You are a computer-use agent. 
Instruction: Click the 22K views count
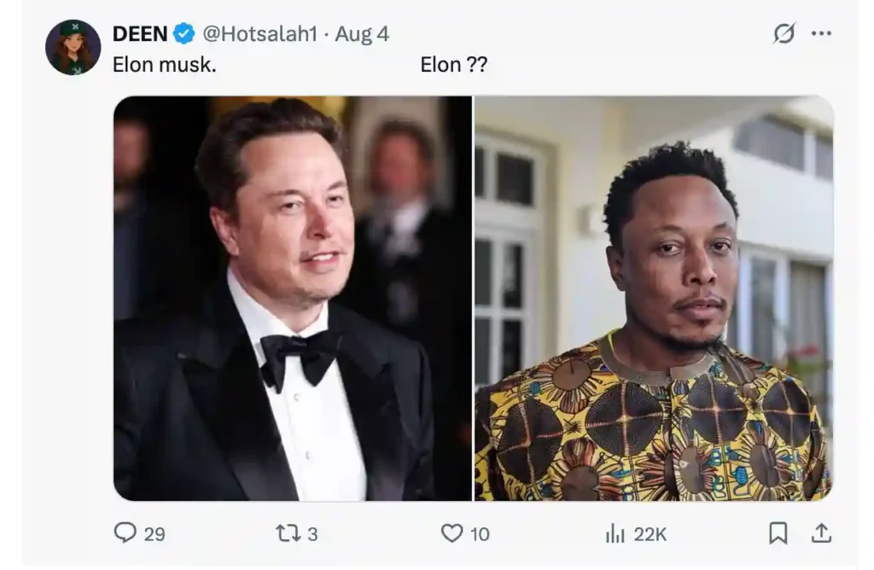point(650,534)
